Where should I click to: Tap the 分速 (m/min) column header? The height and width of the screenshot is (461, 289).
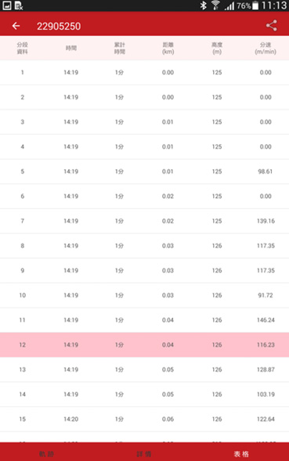coord(266,49)
